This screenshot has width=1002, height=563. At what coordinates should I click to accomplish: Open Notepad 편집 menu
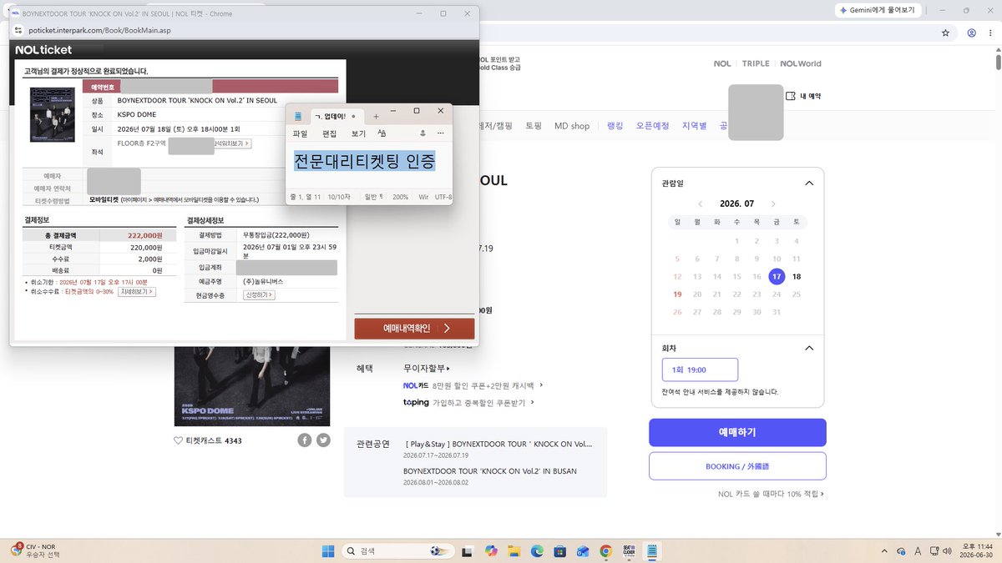(329, 133)
